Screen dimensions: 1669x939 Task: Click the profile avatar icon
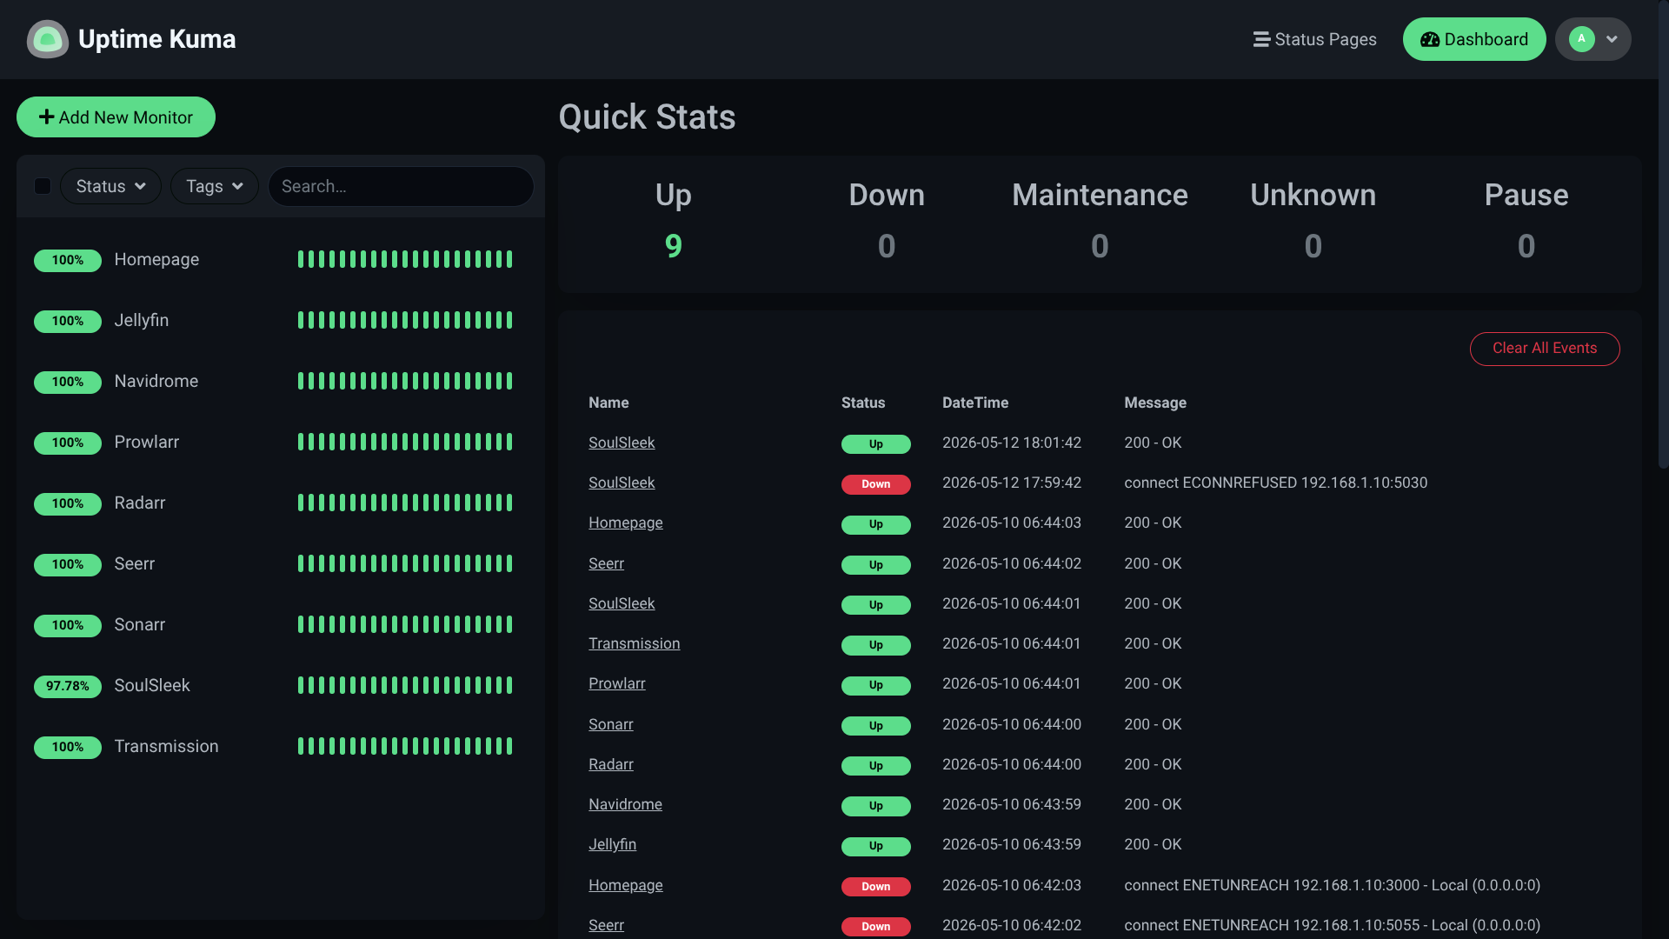tap(1581, 39)
